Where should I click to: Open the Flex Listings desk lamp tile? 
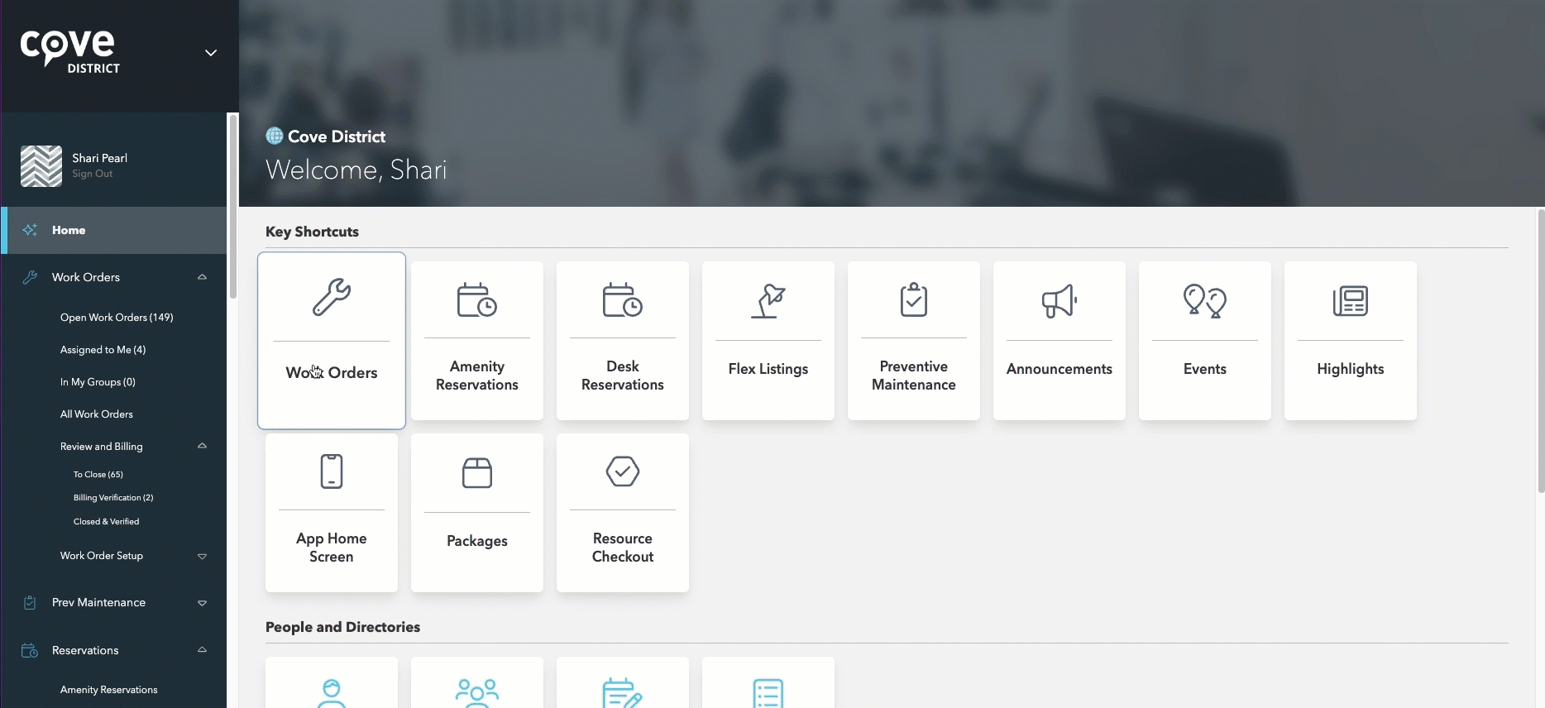tap(768, 341)
